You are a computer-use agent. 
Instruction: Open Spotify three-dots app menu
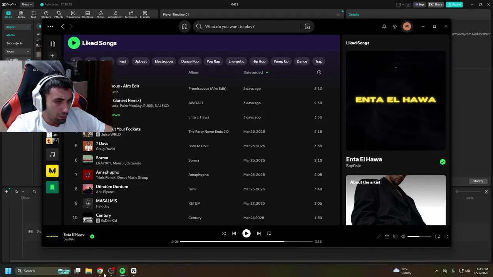[50, 27]
